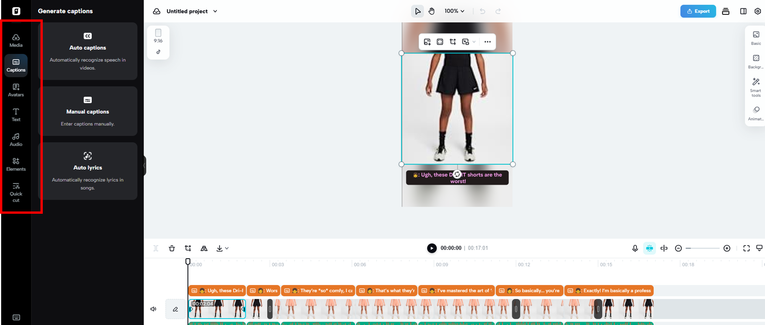The width and height of the screenshot is (765, 325).
Task: Click the split-at-playhead icon beside zoom out
Action: (x=664, y=248)
